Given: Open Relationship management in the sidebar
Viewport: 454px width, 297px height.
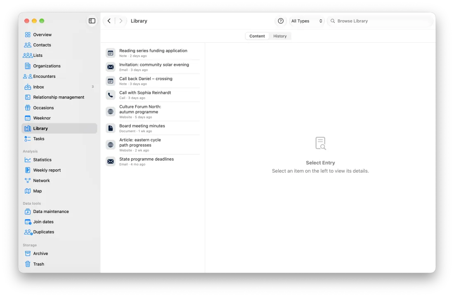Looking at the screenshot, I should coord(59,97).
